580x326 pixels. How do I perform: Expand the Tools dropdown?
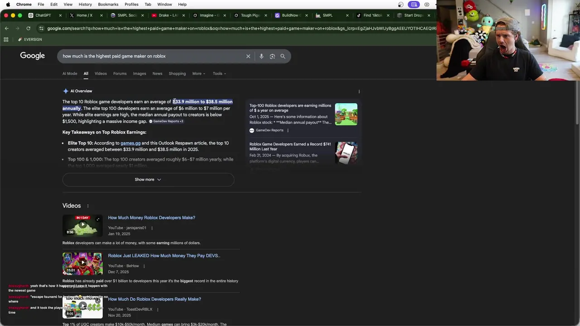click(x=219, y=73)
